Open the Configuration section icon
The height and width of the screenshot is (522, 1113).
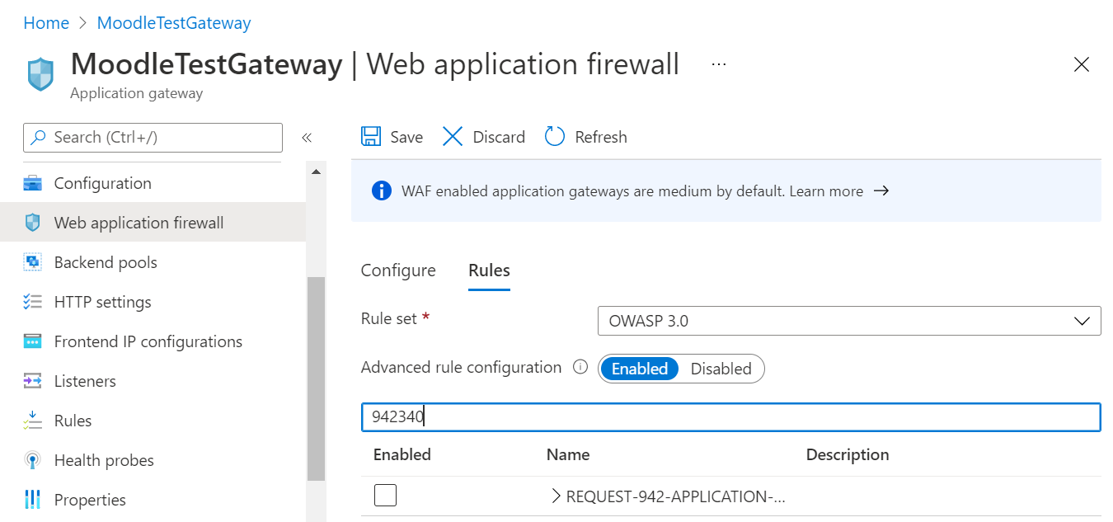pyautogui.click(x=34, y=182)
